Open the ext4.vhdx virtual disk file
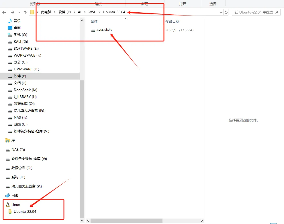Image resolution: width=284 pixels, height=224 pixels. 104,30
